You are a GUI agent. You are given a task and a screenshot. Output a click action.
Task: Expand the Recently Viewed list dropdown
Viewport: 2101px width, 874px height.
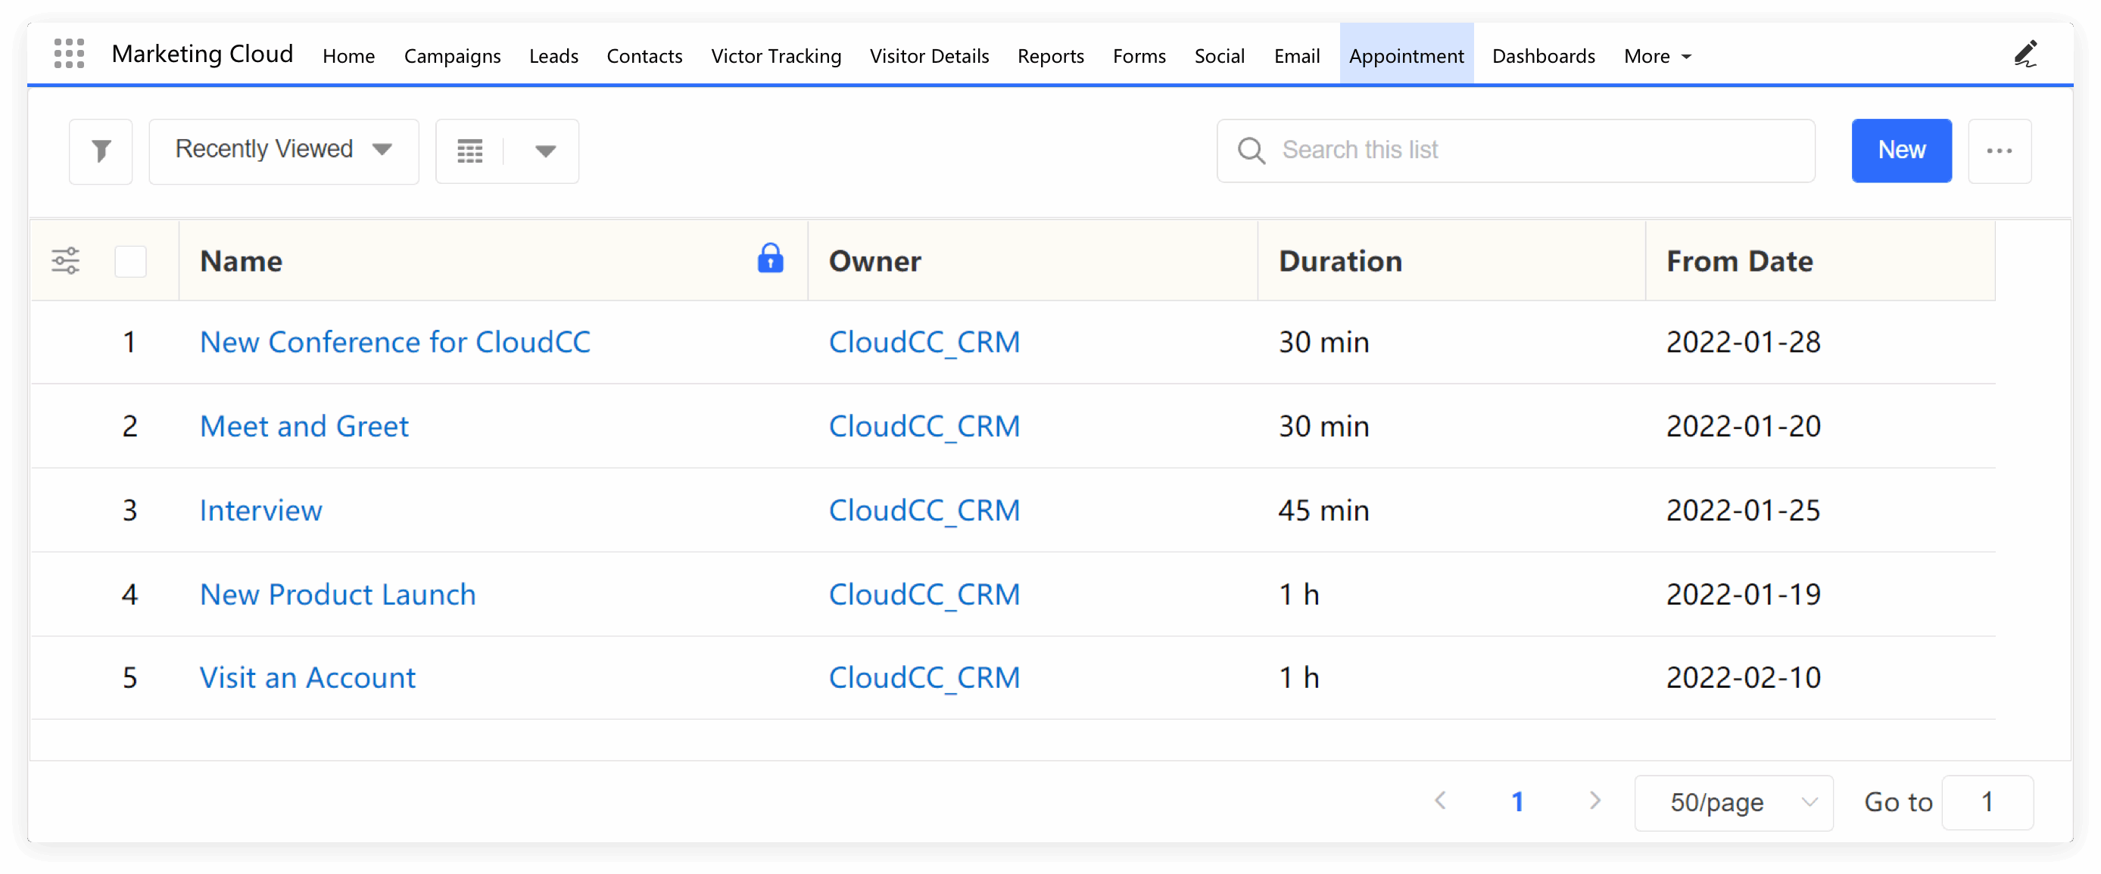pyautogui.click(x=284, y=151)
